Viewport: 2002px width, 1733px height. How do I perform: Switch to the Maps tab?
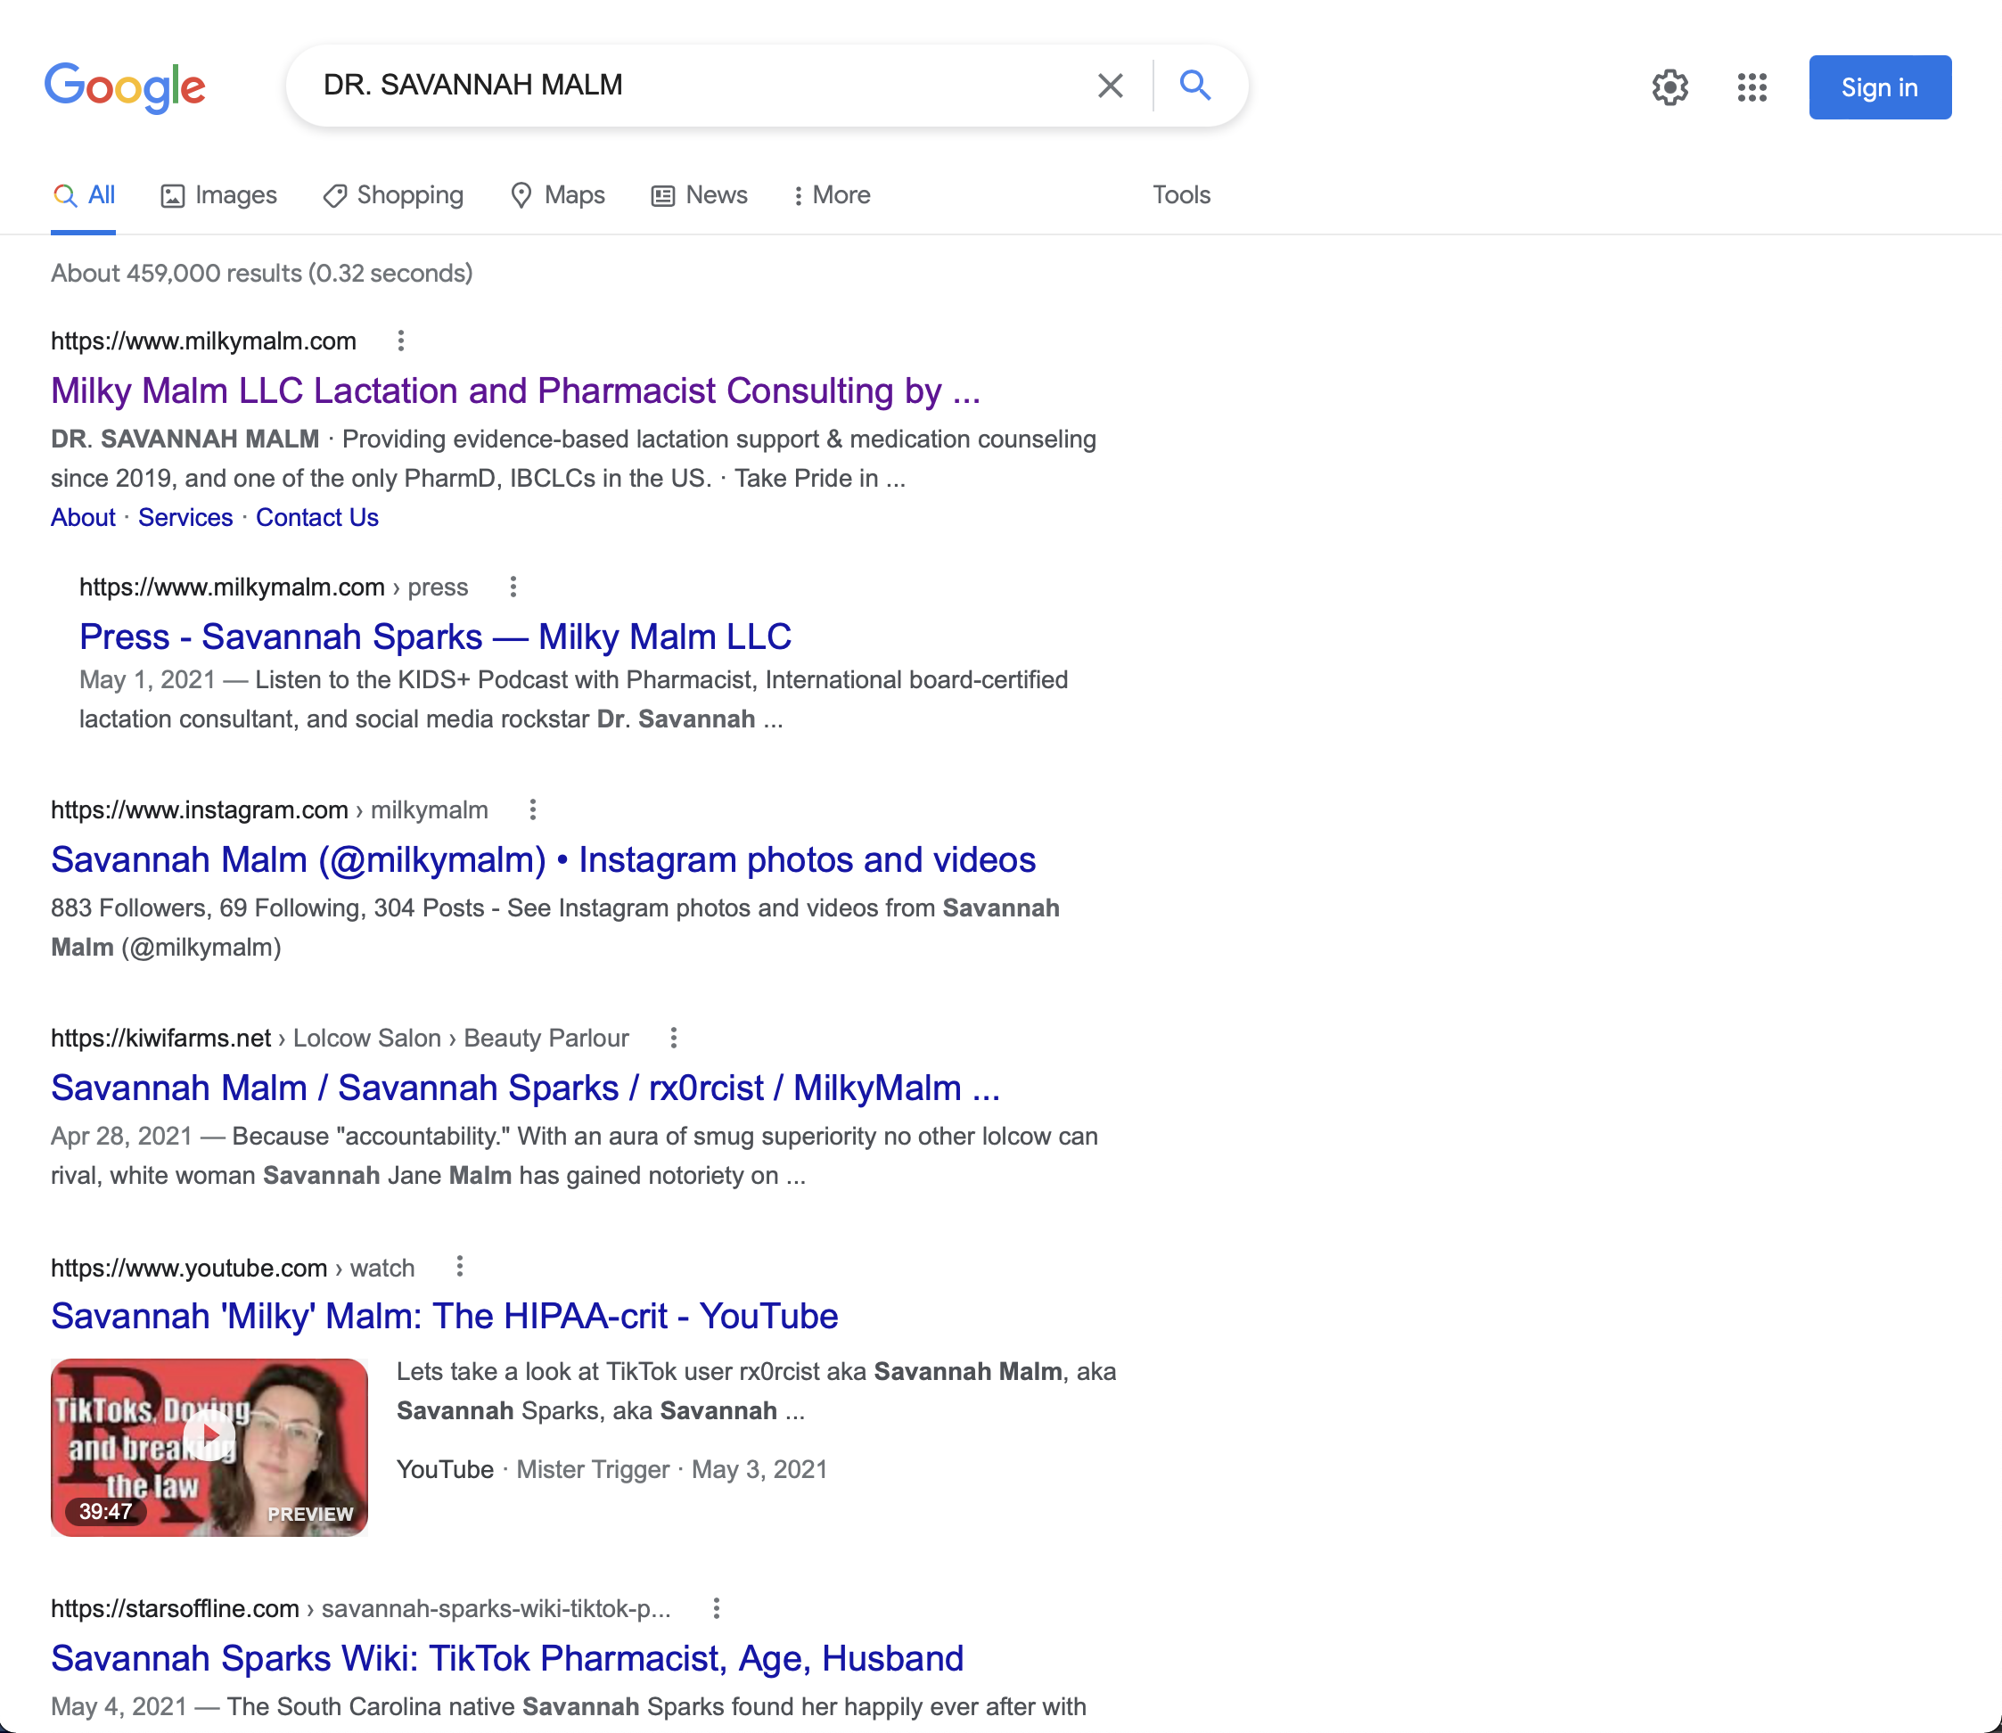click(557, 195)
